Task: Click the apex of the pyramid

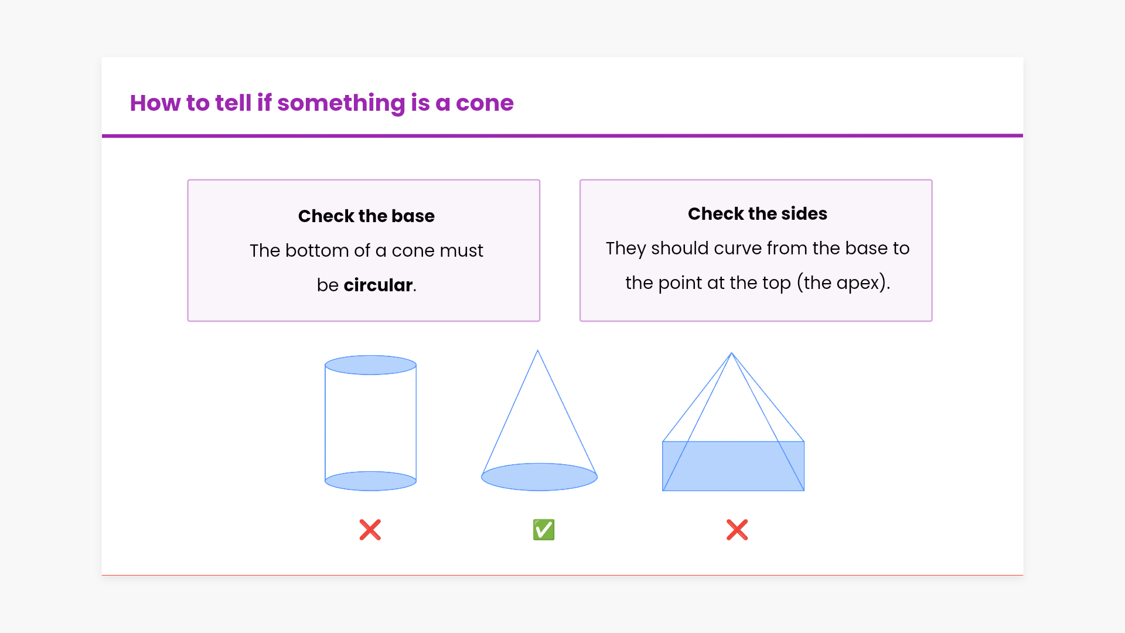Action: tap(731, 354)
